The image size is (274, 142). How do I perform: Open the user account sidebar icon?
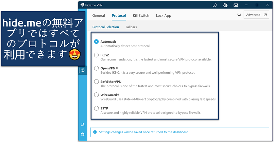(x=83, y=125)
